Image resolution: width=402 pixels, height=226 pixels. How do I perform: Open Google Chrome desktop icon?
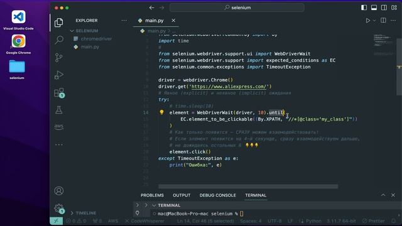[18, 45]
